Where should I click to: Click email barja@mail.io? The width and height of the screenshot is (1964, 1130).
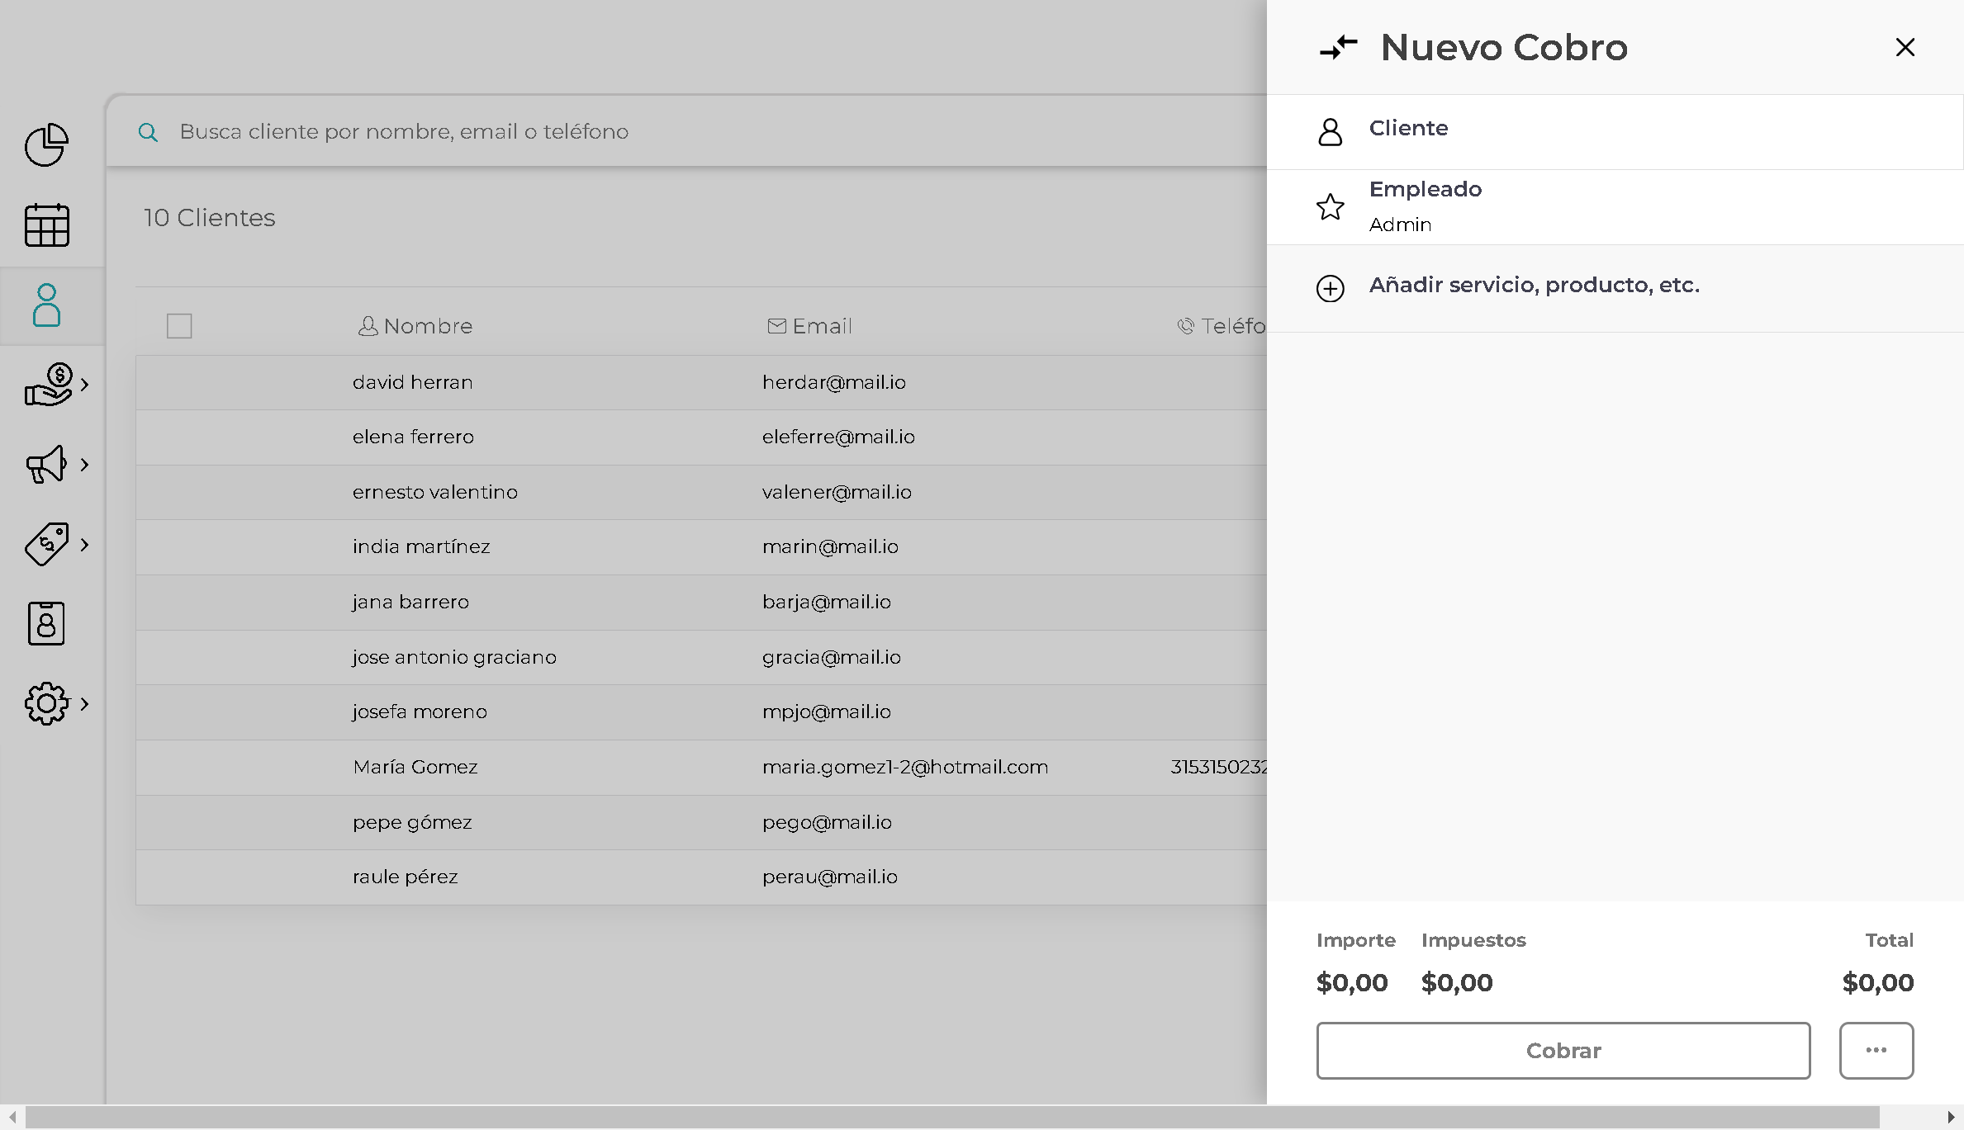(827, 602)
